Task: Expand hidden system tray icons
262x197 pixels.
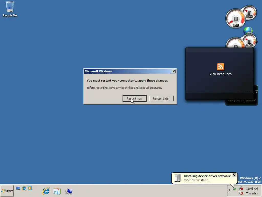Action: pos(230,191)
